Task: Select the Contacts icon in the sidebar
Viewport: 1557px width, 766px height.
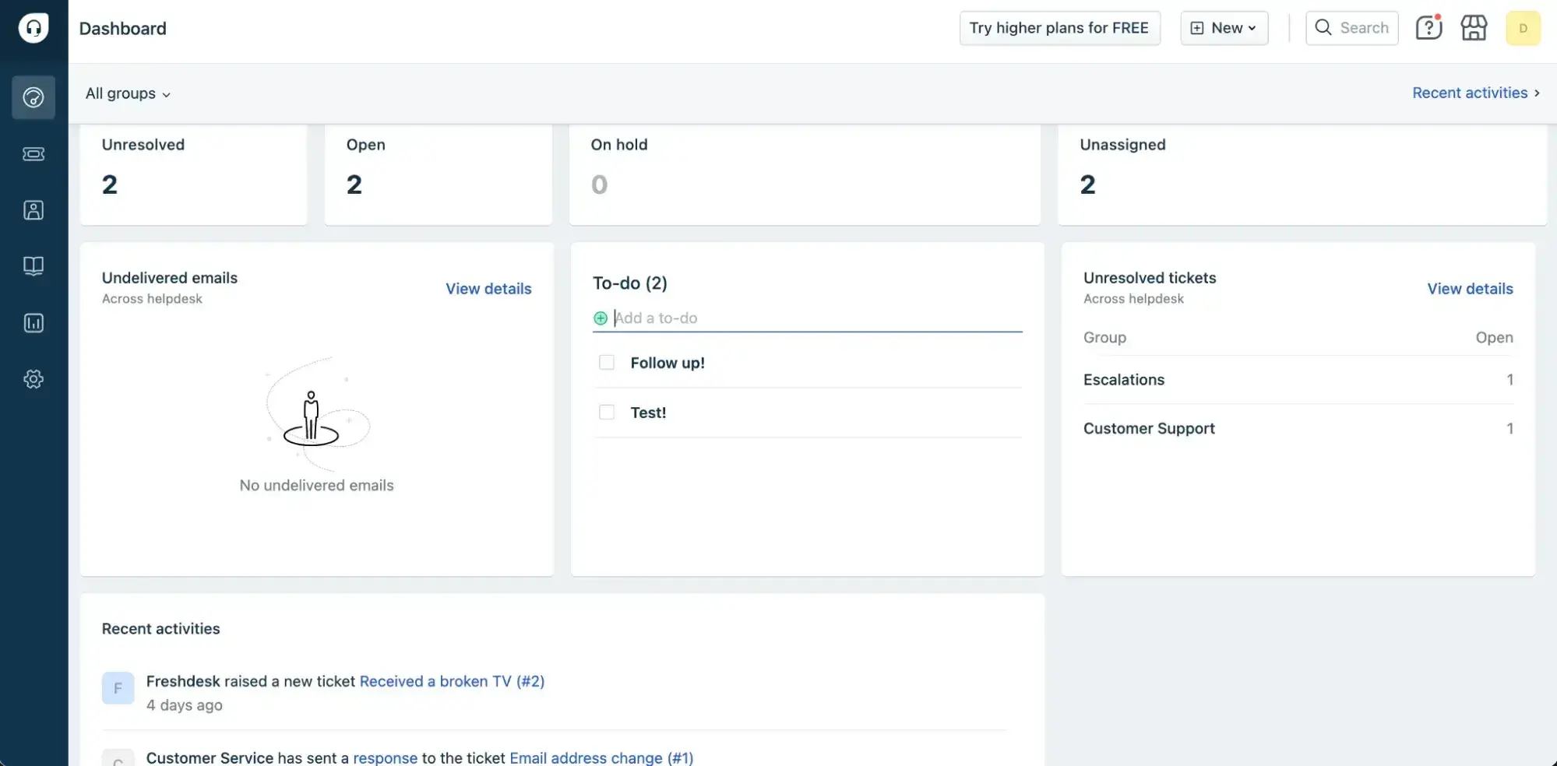Action: tap(33, 209)
